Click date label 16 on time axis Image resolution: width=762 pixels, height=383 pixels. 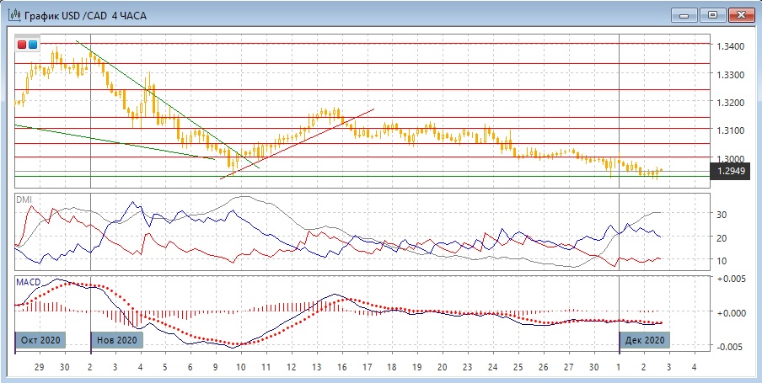click(341, 367)
